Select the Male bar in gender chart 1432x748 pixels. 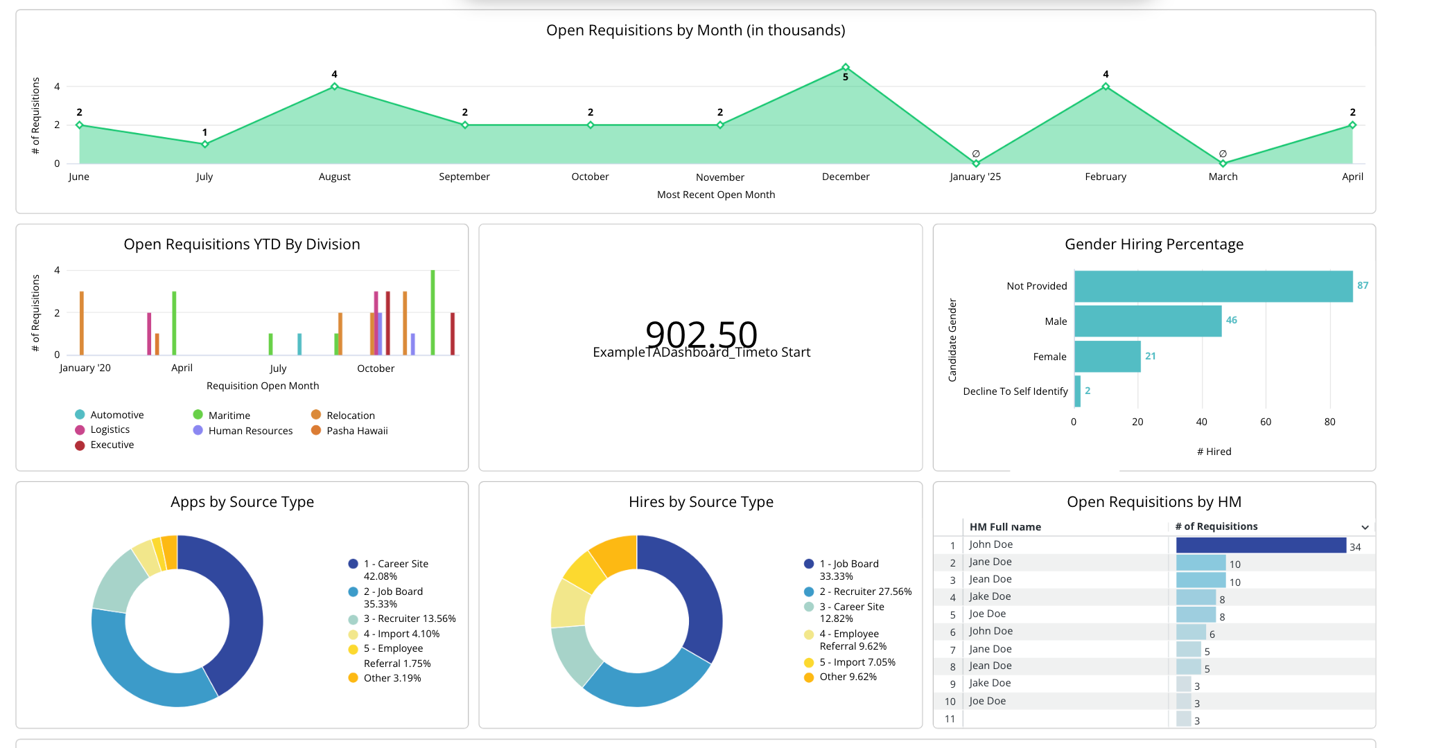click(1148, 321)
